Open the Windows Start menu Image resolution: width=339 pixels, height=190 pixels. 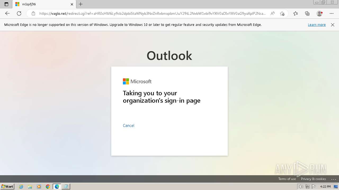pos(7,187)
